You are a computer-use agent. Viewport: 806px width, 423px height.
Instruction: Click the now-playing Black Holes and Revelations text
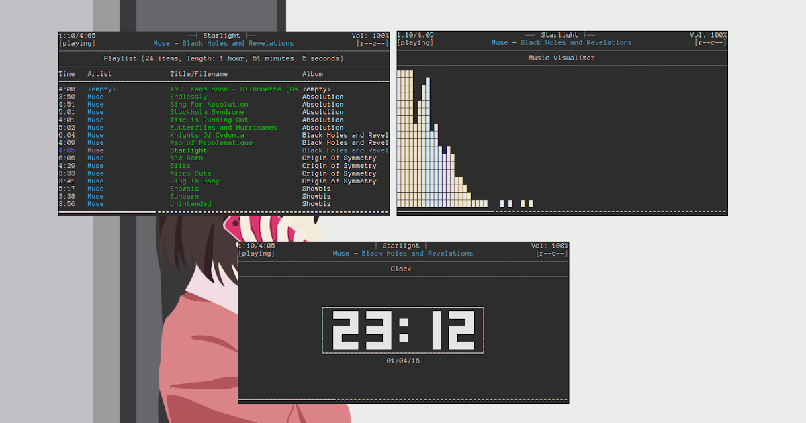coord(238,42)
